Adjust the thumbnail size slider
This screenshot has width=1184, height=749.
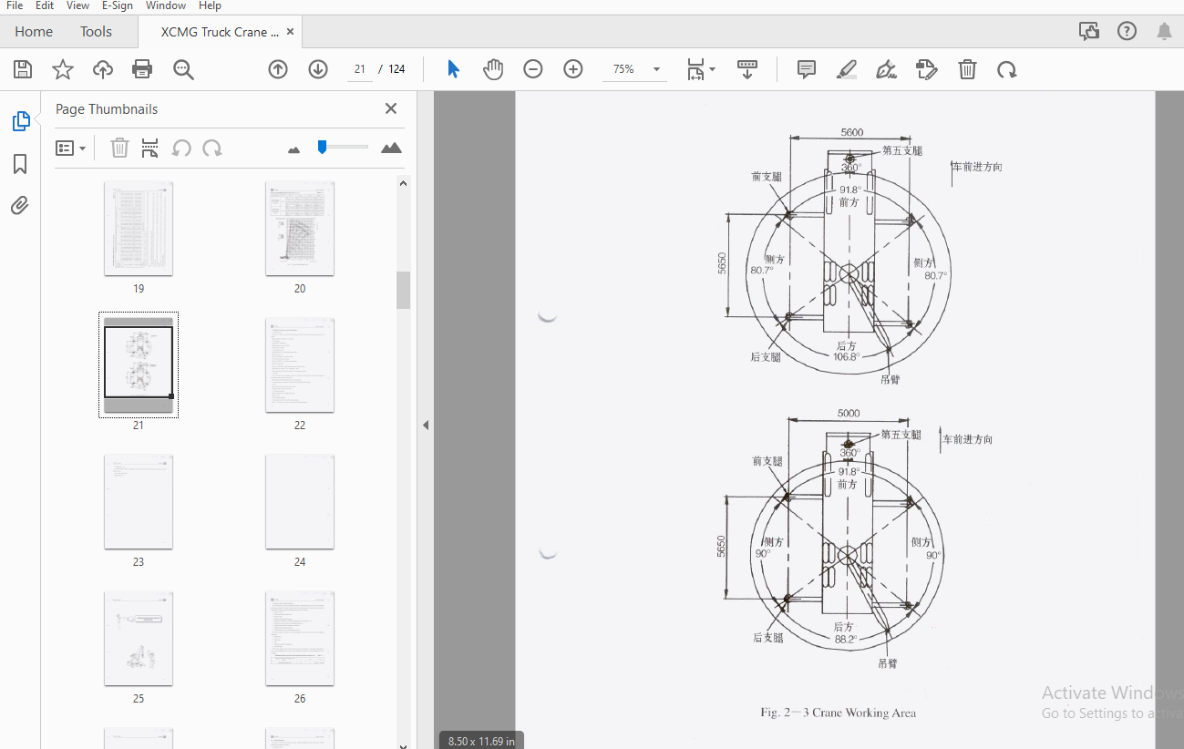322,147
